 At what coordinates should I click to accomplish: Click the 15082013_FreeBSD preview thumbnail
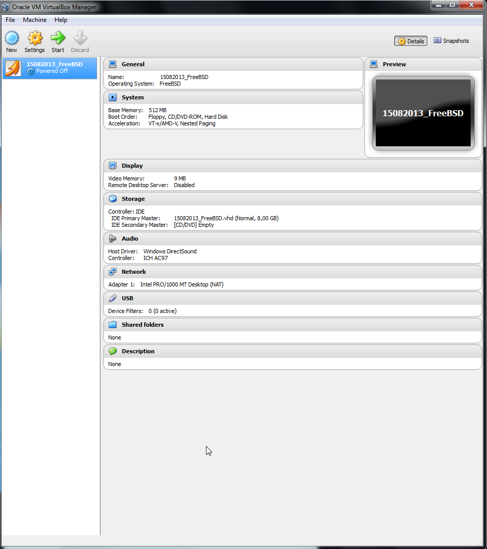tap(423, 113)
